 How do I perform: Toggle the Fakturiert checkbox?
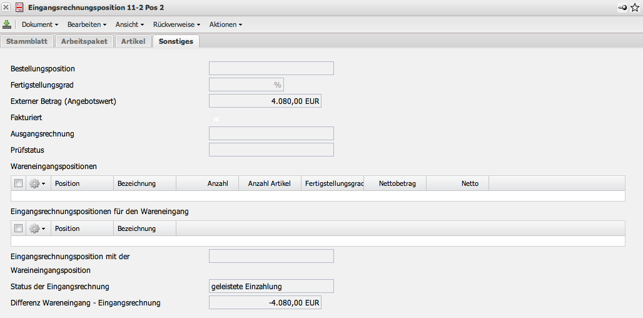(x=215, y=118)
